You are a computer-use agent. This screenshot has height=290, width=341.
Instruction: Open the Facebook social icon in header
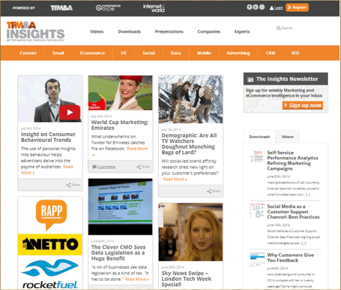click(249, 7)
